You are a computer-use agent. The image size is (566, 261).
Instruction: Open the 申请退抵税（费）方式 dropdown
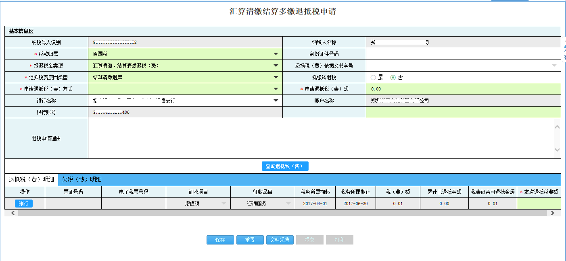pyautogui.click(x=276, y=88)
